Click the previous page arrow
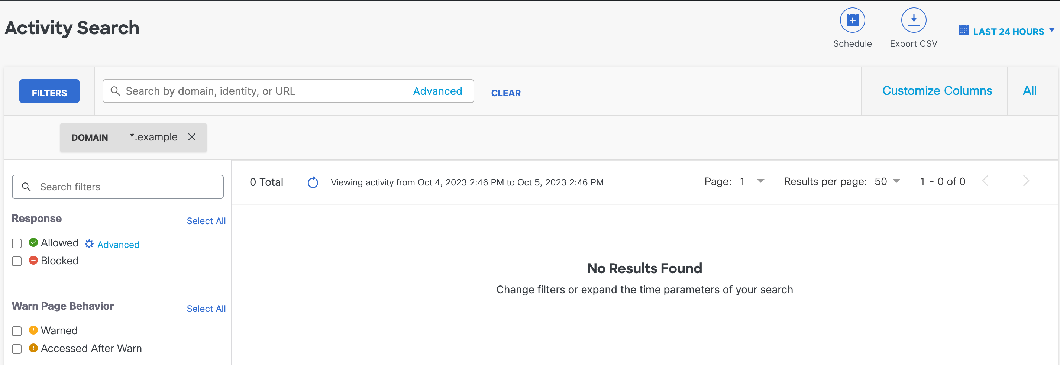Image resolution: width=1060 pixels, height=365 pixels. pyautogui.click(x=985, y=181)
